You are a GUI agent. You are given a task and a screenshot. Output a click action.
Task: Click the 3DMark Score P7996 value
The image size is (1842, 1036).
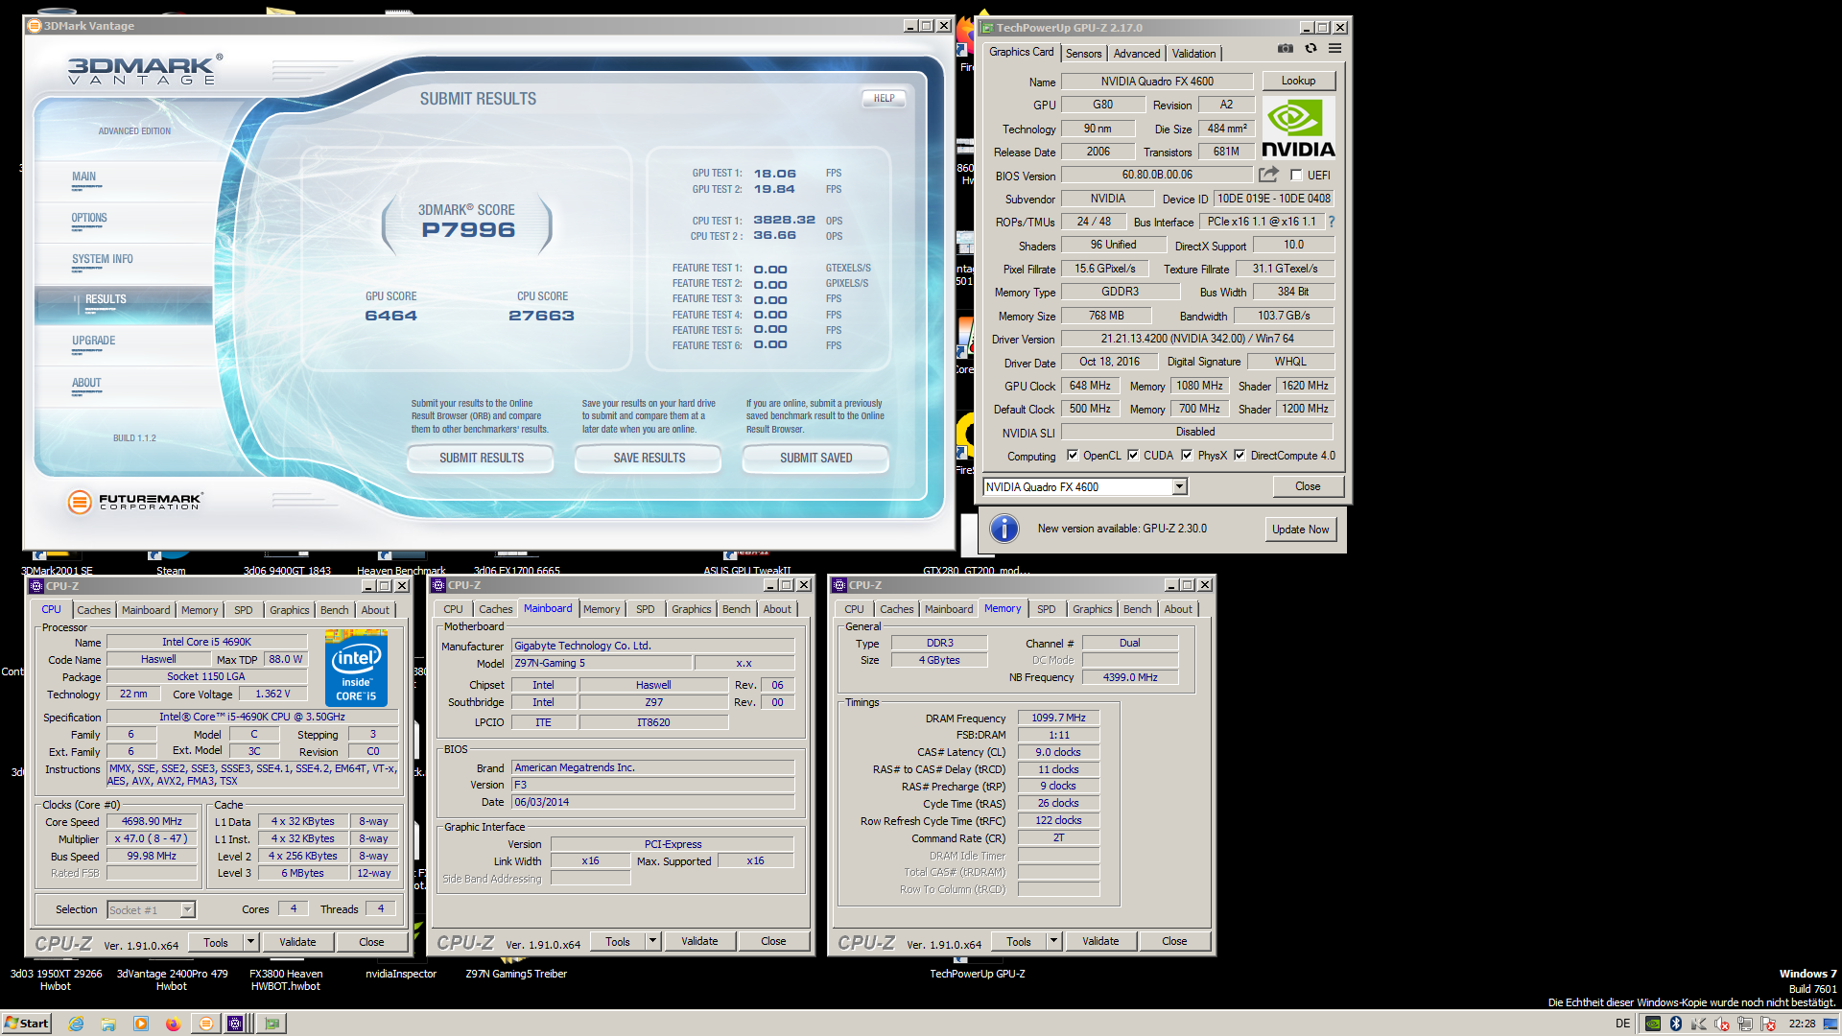click(x=468, y=230)
